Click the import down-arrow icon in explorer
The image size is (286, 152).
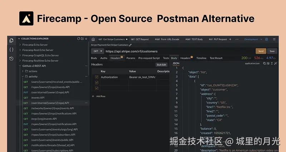[86, 39]
